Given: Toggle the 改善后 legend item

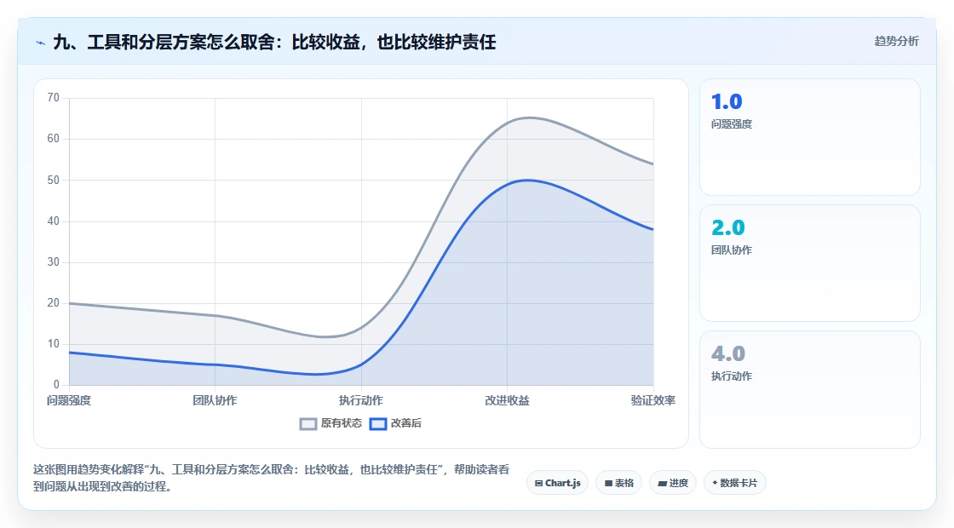Looking at the screenshot, I should coord(395,423).
